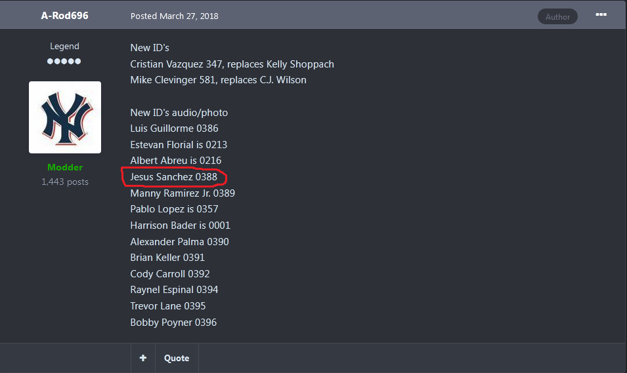This screenshot has width=627, height=373.
Task: Click the Bobby Poyner 0396 line
Action: 173,323
